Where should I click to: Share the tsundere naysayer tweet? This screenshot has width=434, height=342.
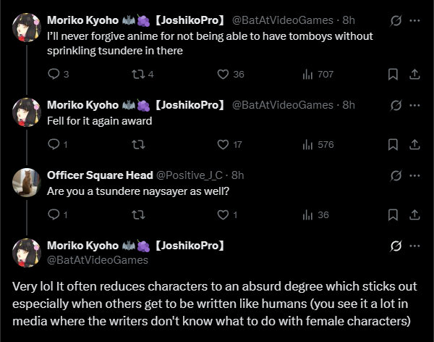(414, 214)
